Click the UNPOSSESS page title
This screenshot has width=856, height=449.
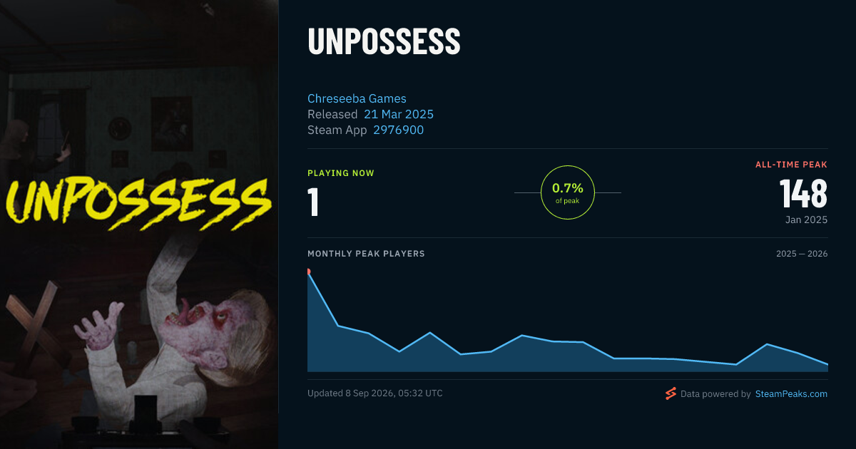click(384, 42)
